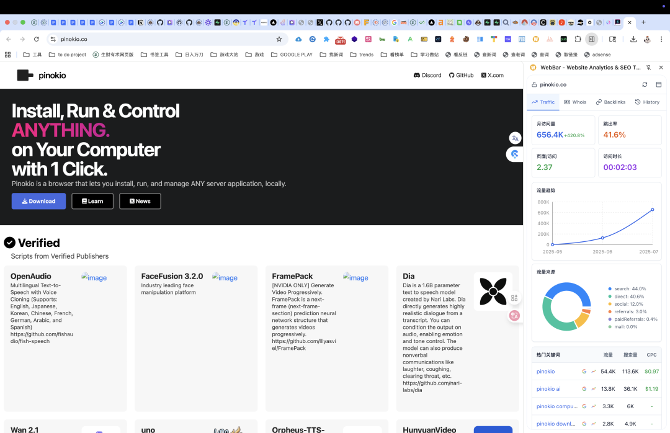Expand the 游戏大站 bookmark folder
This screenshot has width=670, height=433.
click(x=225, y=55)
